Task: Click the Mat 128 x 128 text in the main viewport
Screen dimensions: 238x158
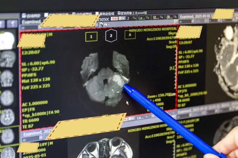Action: pos(36,80)
